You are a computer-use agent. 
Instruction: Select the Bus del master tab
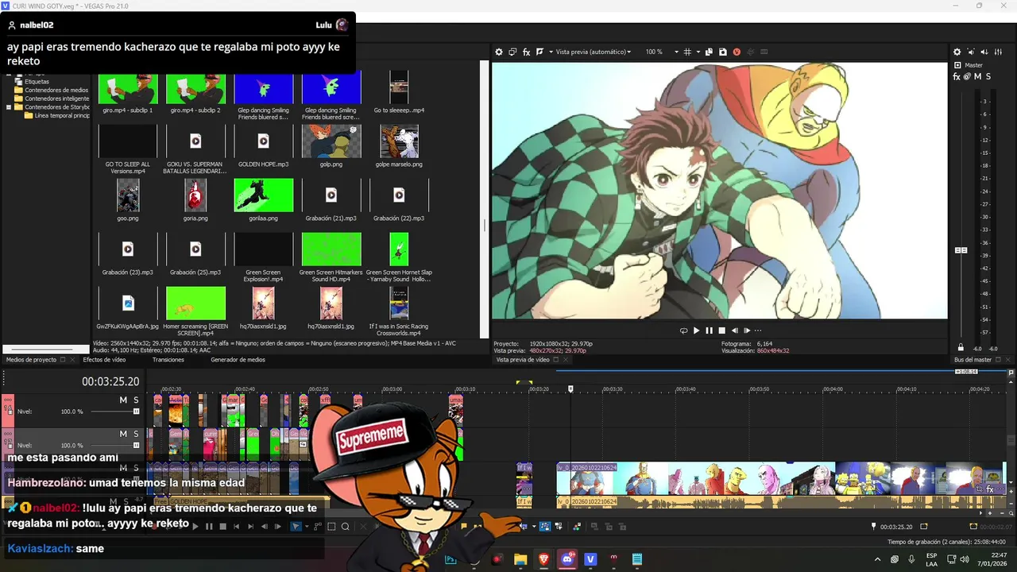click(x=973, y=360)
